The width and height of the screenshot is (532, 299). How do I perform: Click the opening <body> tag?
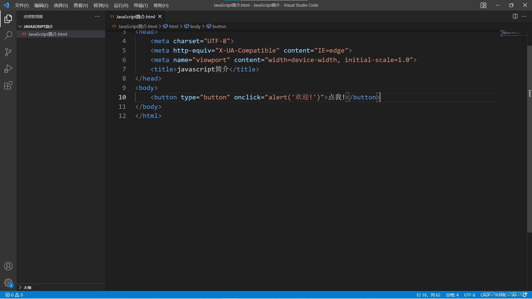[146, 88]
